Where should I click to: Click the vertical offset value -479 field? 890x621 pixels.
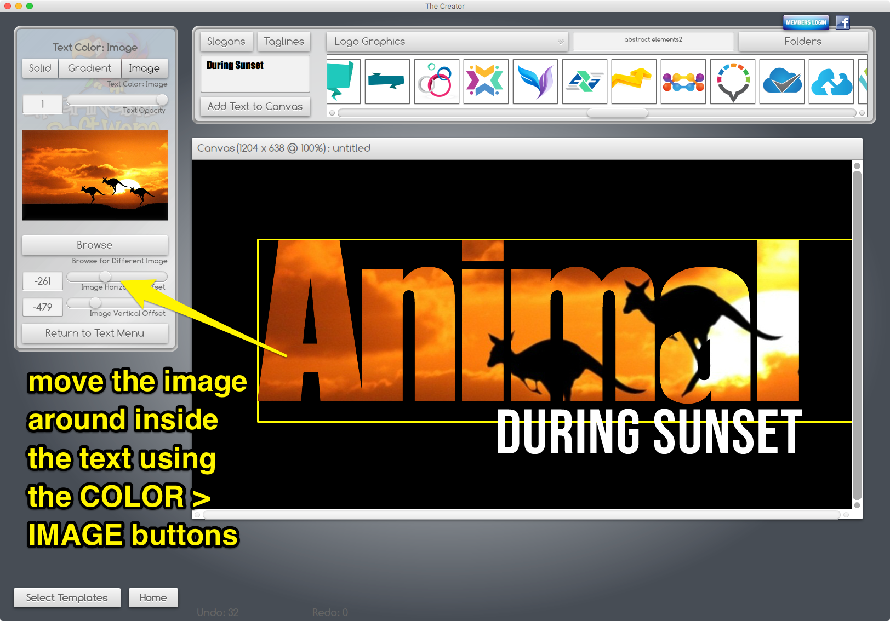click(43, 307)
